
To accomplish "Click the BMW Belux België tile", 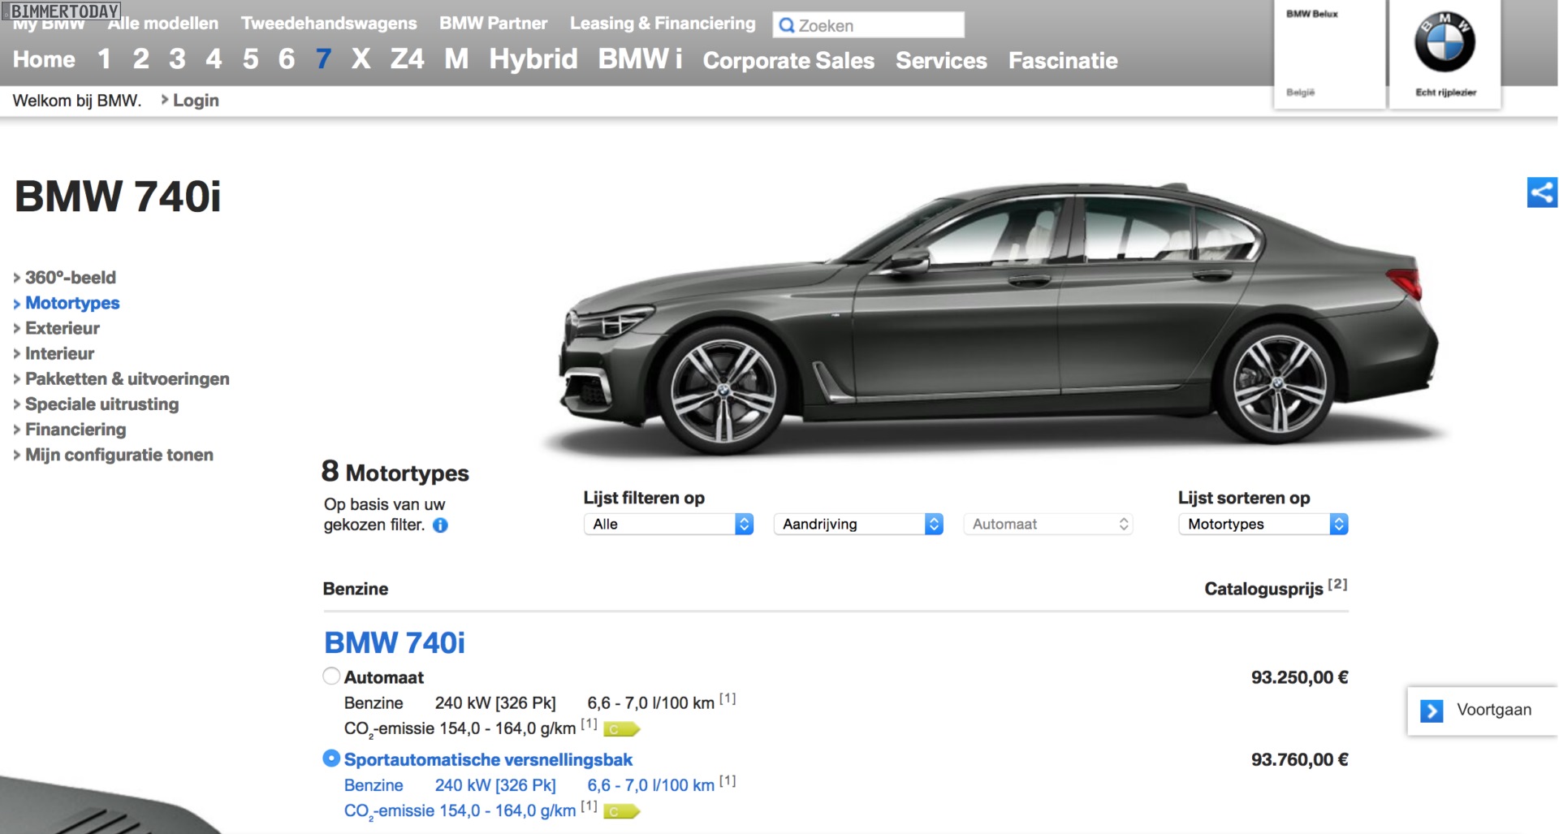I will 1328,54.
